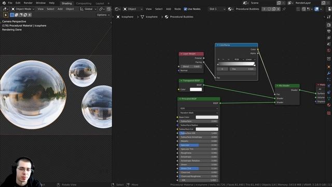Open the File menu
This screenshot has height=187, width=332.
pyautogui.click(x=10, y=3)
